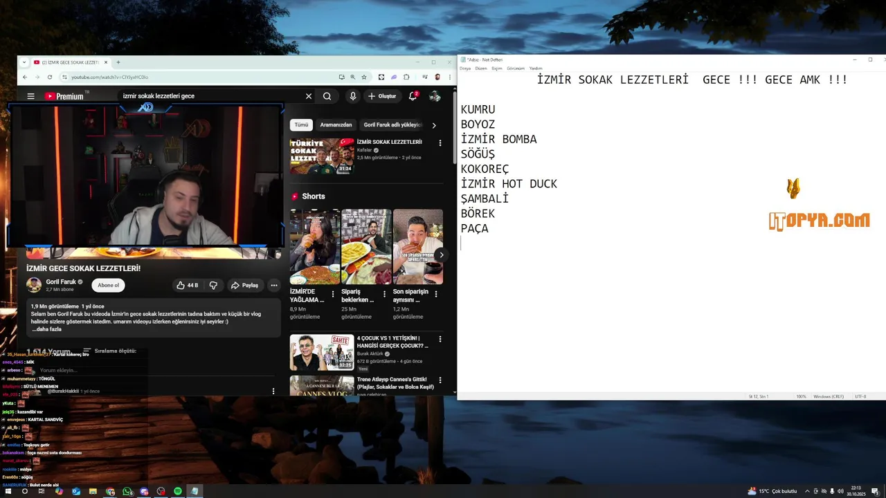Go back in Chrome browser
This screenshot has width=886, height=498.
point(25,77)
